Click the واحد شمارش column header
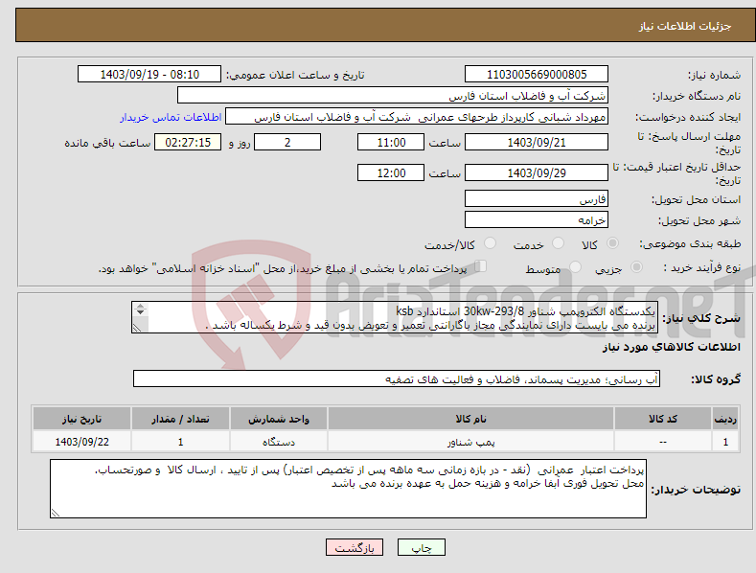The height and width of the screenshot is (573, 756). [279, 419]
